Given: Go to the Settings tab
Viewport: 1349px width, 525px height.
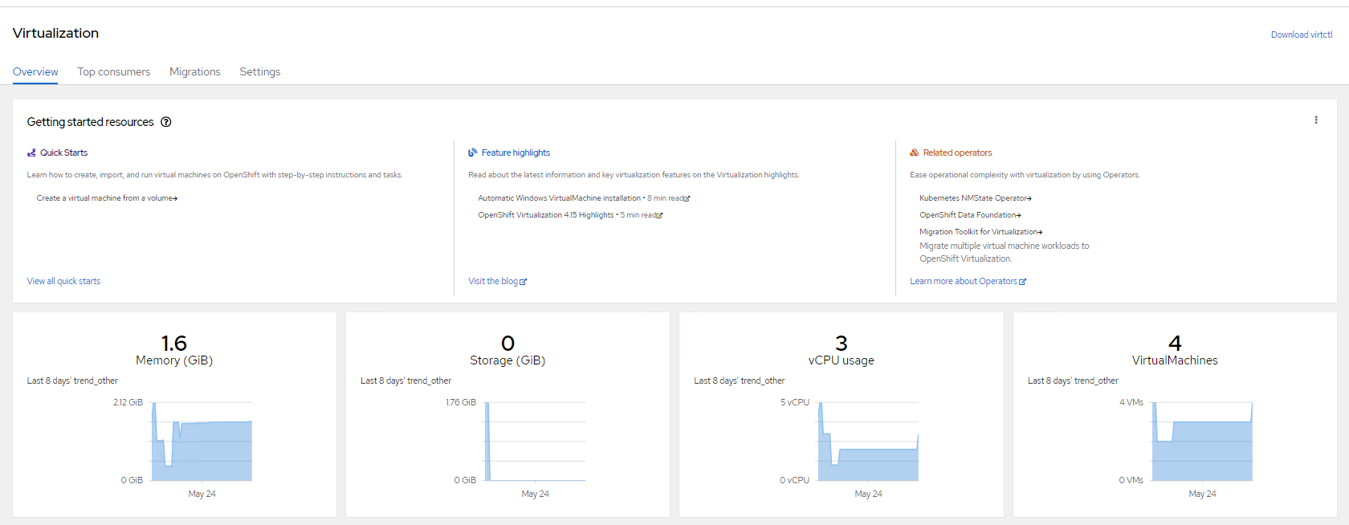Looking at the screenshot, I should pos(259,71).
